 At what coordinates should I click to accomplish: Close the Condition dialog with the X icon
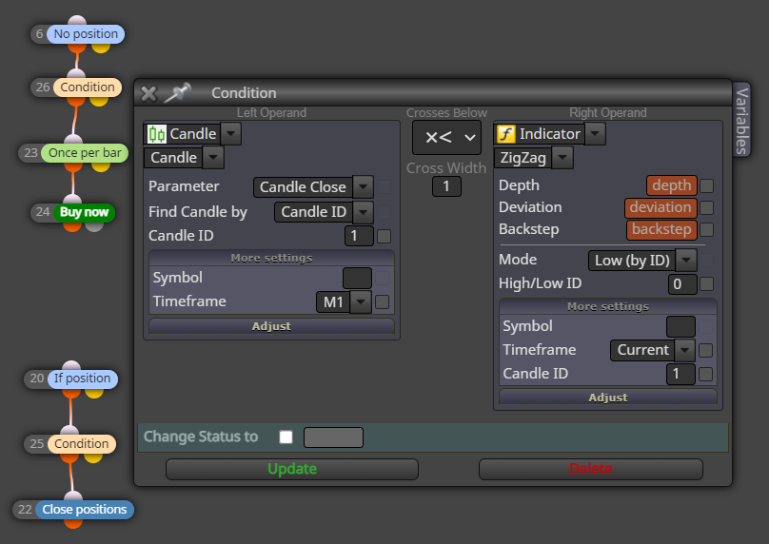[x=148, y=93]
